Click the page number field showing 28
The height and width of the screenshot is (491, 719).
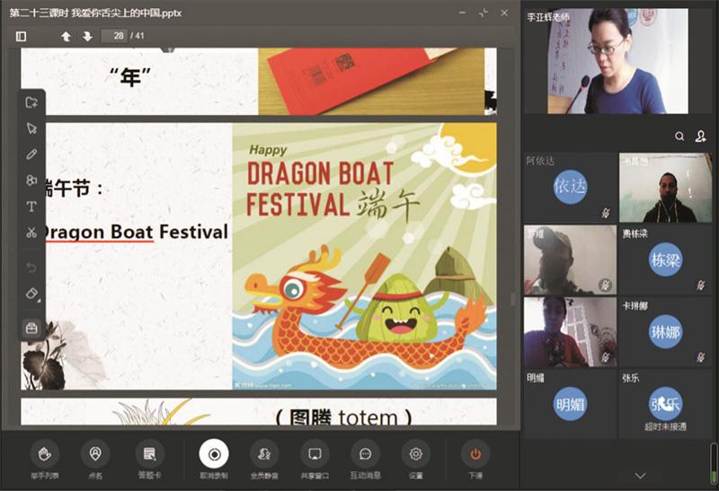coord(114,36)
